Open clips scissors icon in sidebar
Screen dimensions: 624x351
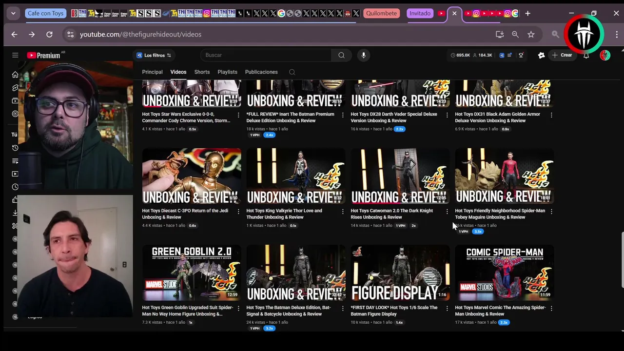pos(15,226)
